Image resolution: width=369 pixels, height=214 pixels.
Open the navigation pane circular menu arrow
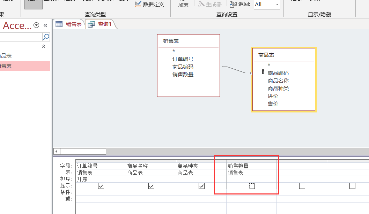click(36, 25)
